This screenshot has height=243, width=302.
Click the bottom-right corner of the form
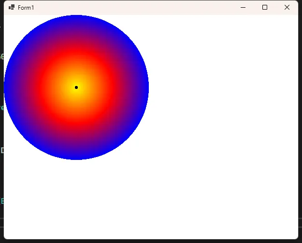(x=296, y=237)
